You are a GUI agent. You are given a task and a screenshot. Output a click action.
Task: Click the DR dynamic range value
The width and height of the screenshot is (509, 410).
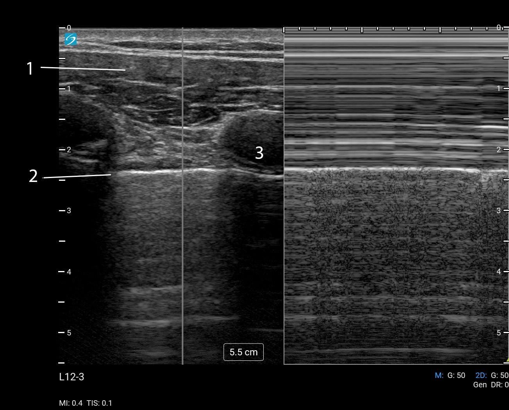tap(501, 385)
